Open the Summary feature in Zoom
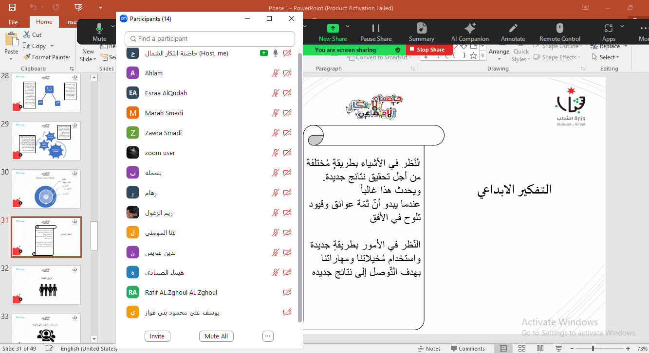Viewport: 649px width, 353px height. coord(422,28)
